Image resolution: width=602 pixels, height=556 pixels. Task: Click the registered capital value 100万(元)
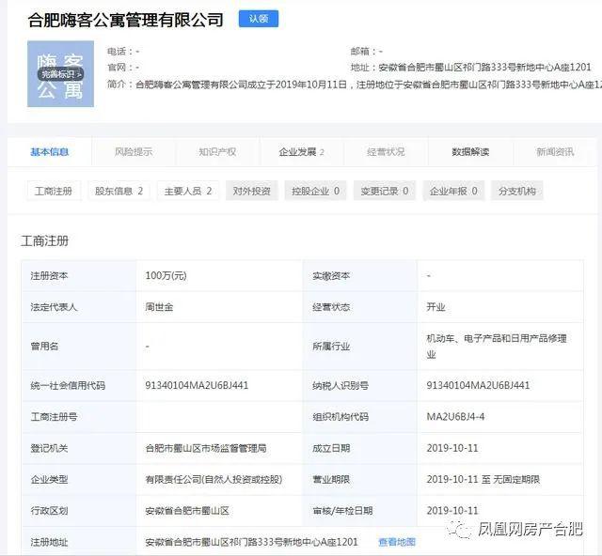click(166, 276)
